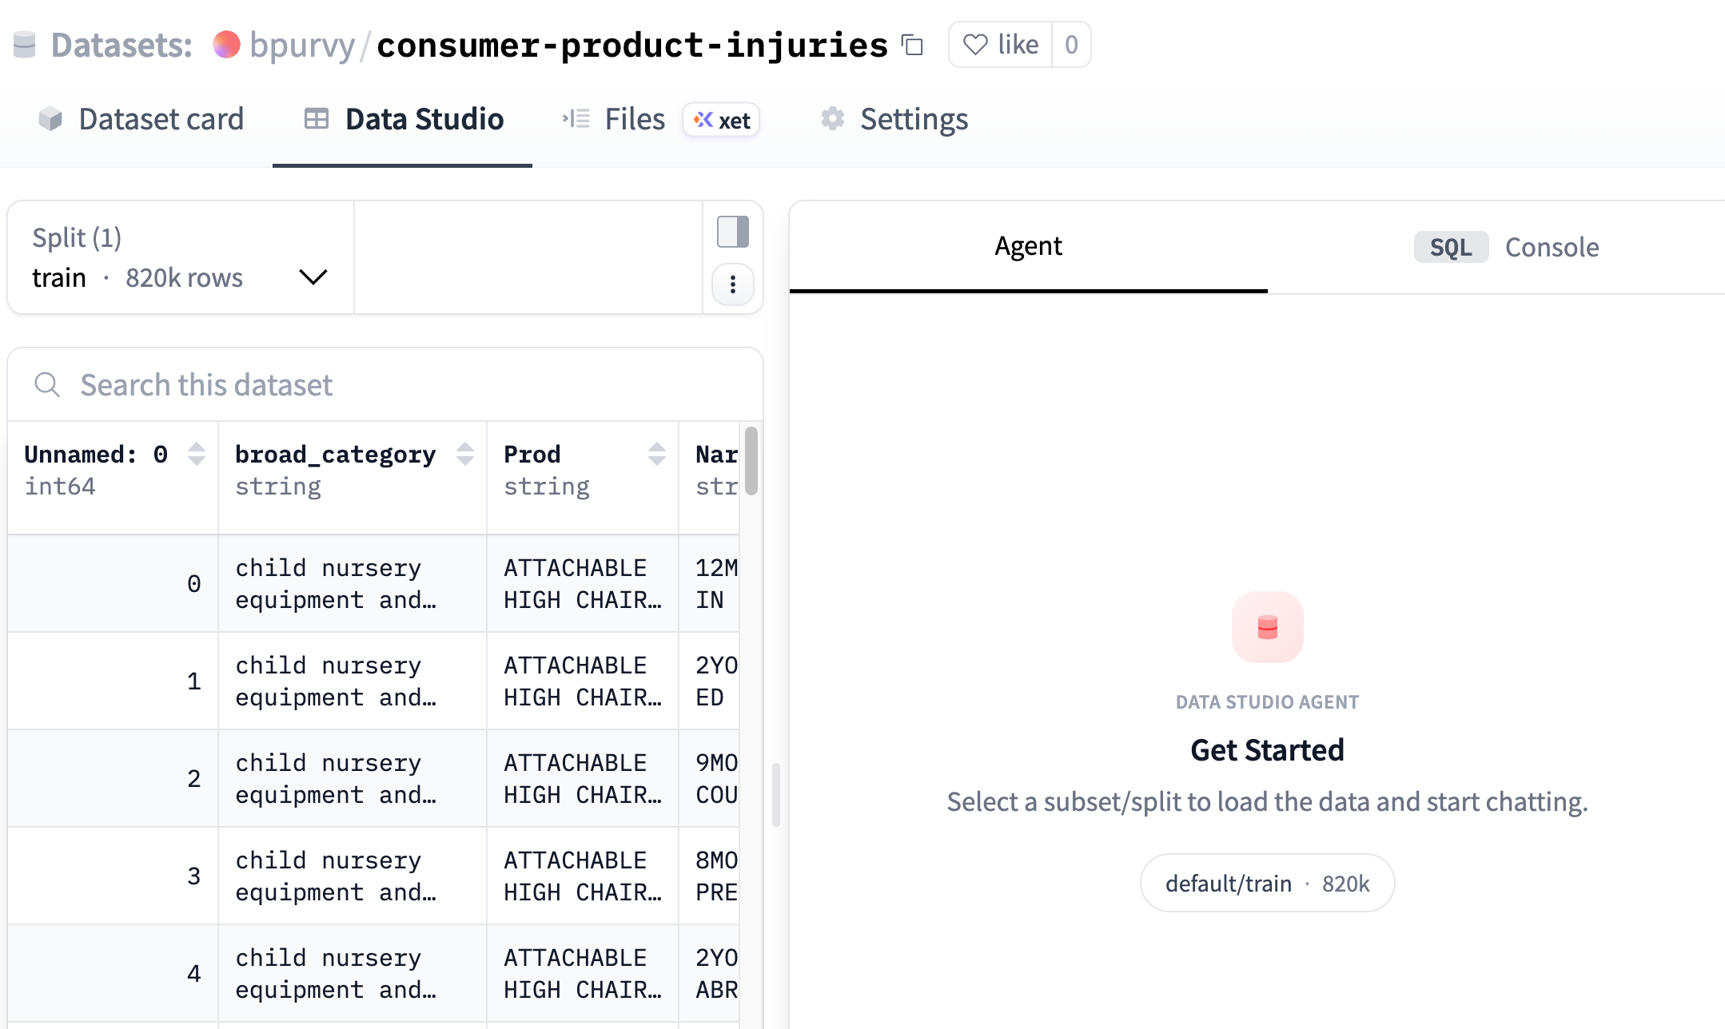Click the broad_category cell in row 0
The height and width of the screenshot is (1029, 1725).
[x=353, y=584]
